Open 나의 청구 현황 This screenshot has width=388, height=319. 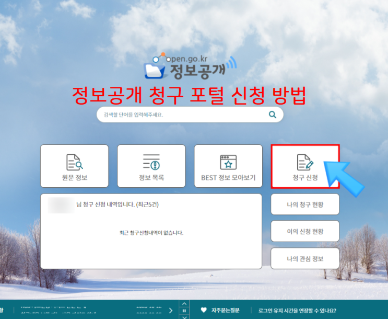click(305, 204)
